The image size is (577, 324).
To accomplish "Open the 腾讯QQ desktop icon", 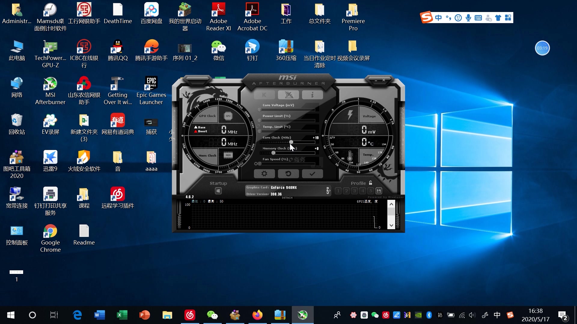I will (x=118, y=51).
